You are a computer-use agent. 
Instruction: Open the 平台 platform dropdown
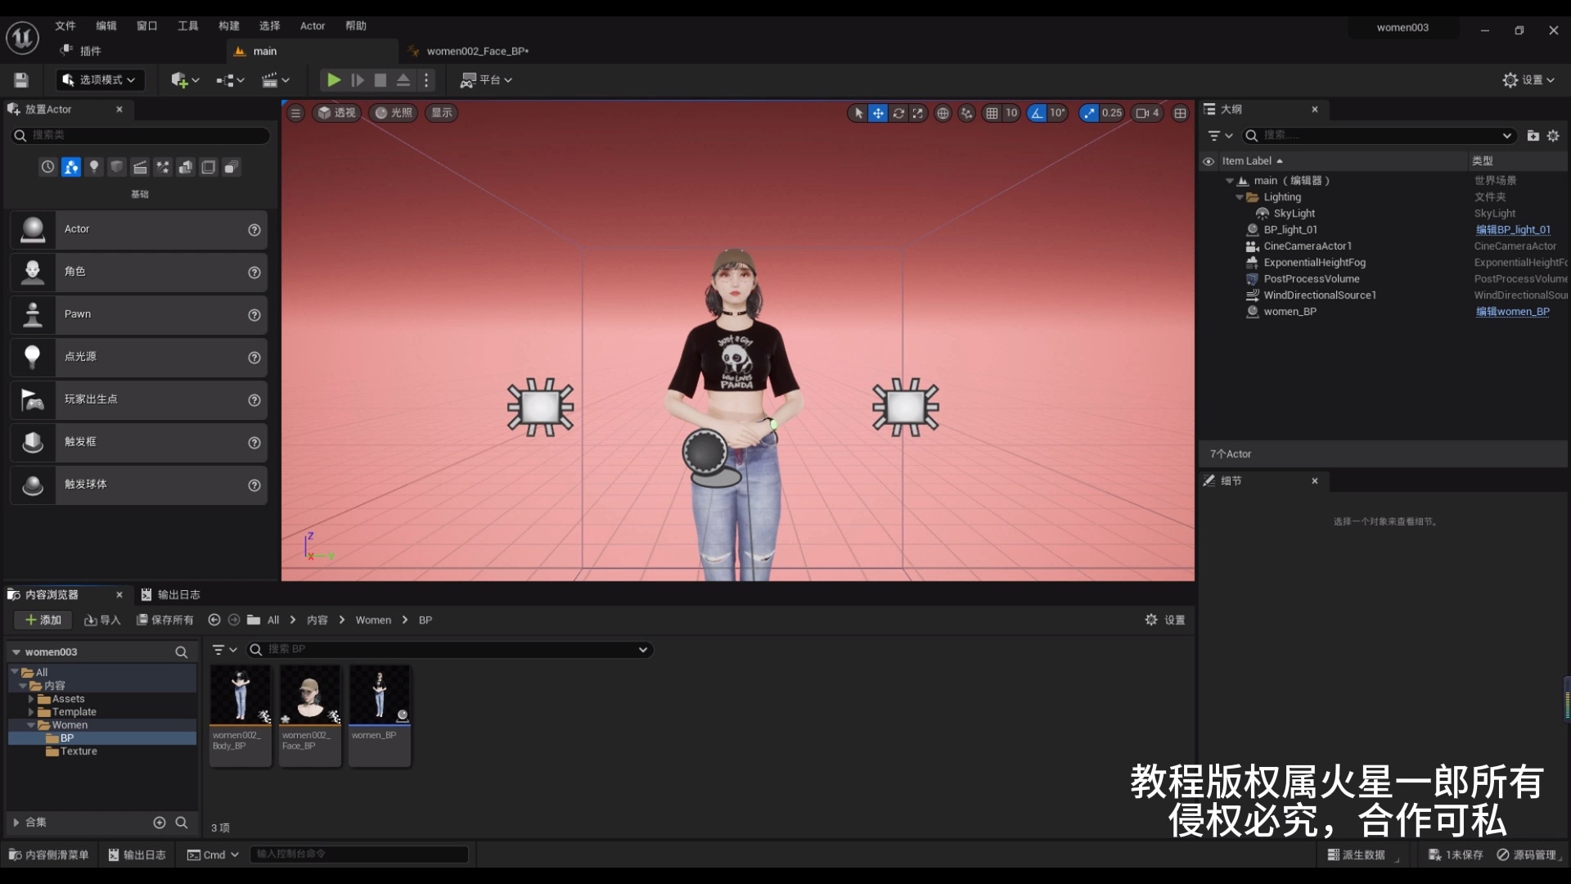(486, 79)
